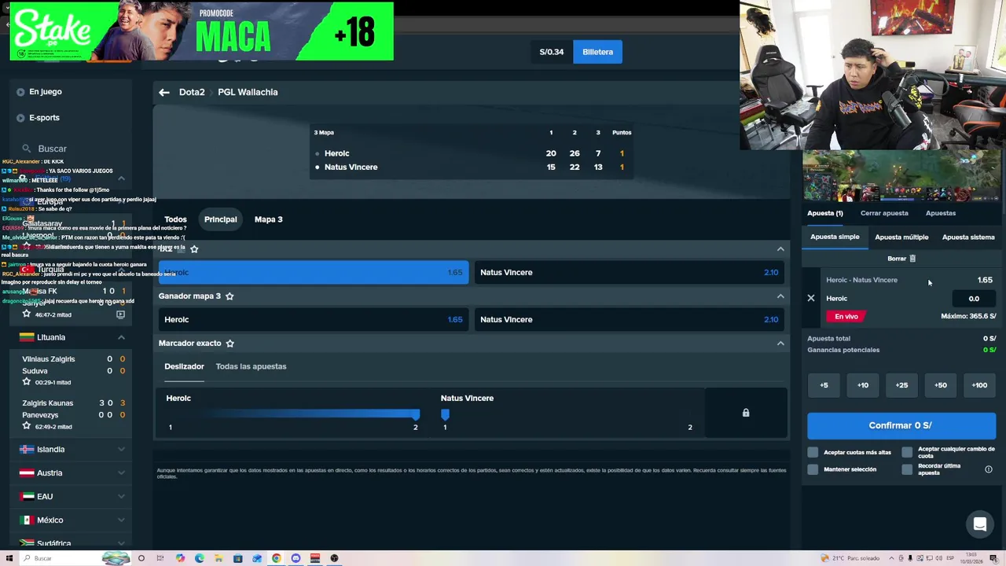1006x566 pixels.
Task: Click the Natus Vincere score slider handle
Action: pyautogui.click(x=445, y=414)
